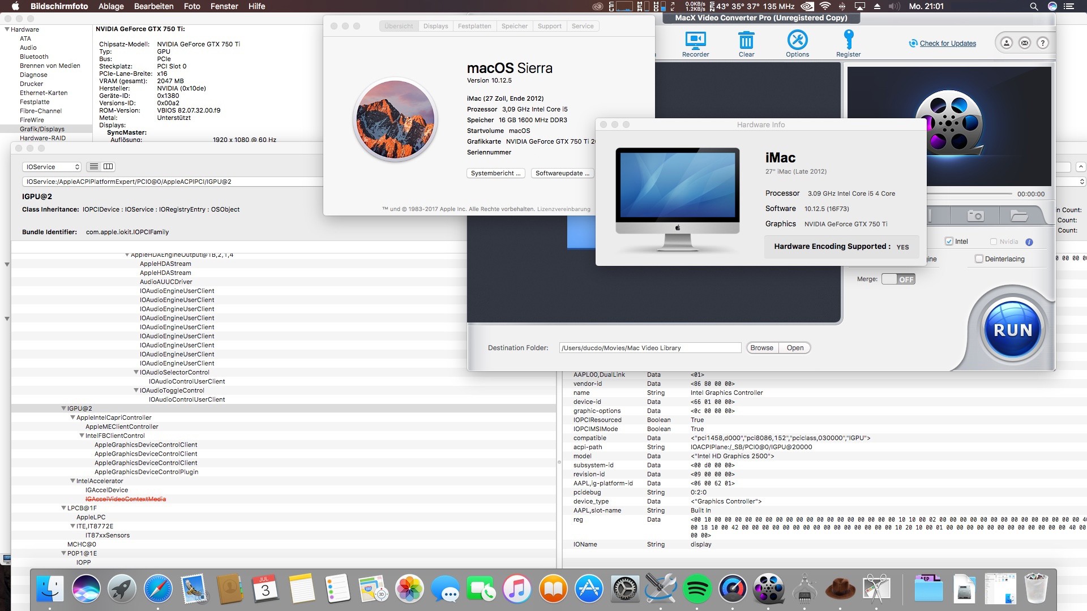Click the Register key icon

coord(848,41)
